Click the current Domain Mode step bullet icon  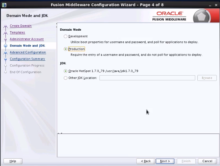click(5, 46)
